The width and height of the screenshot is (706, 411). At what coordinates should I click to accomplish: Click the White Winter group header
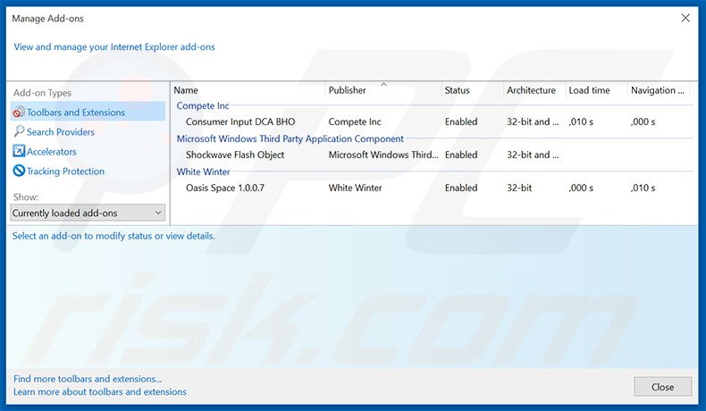point(203,172)
